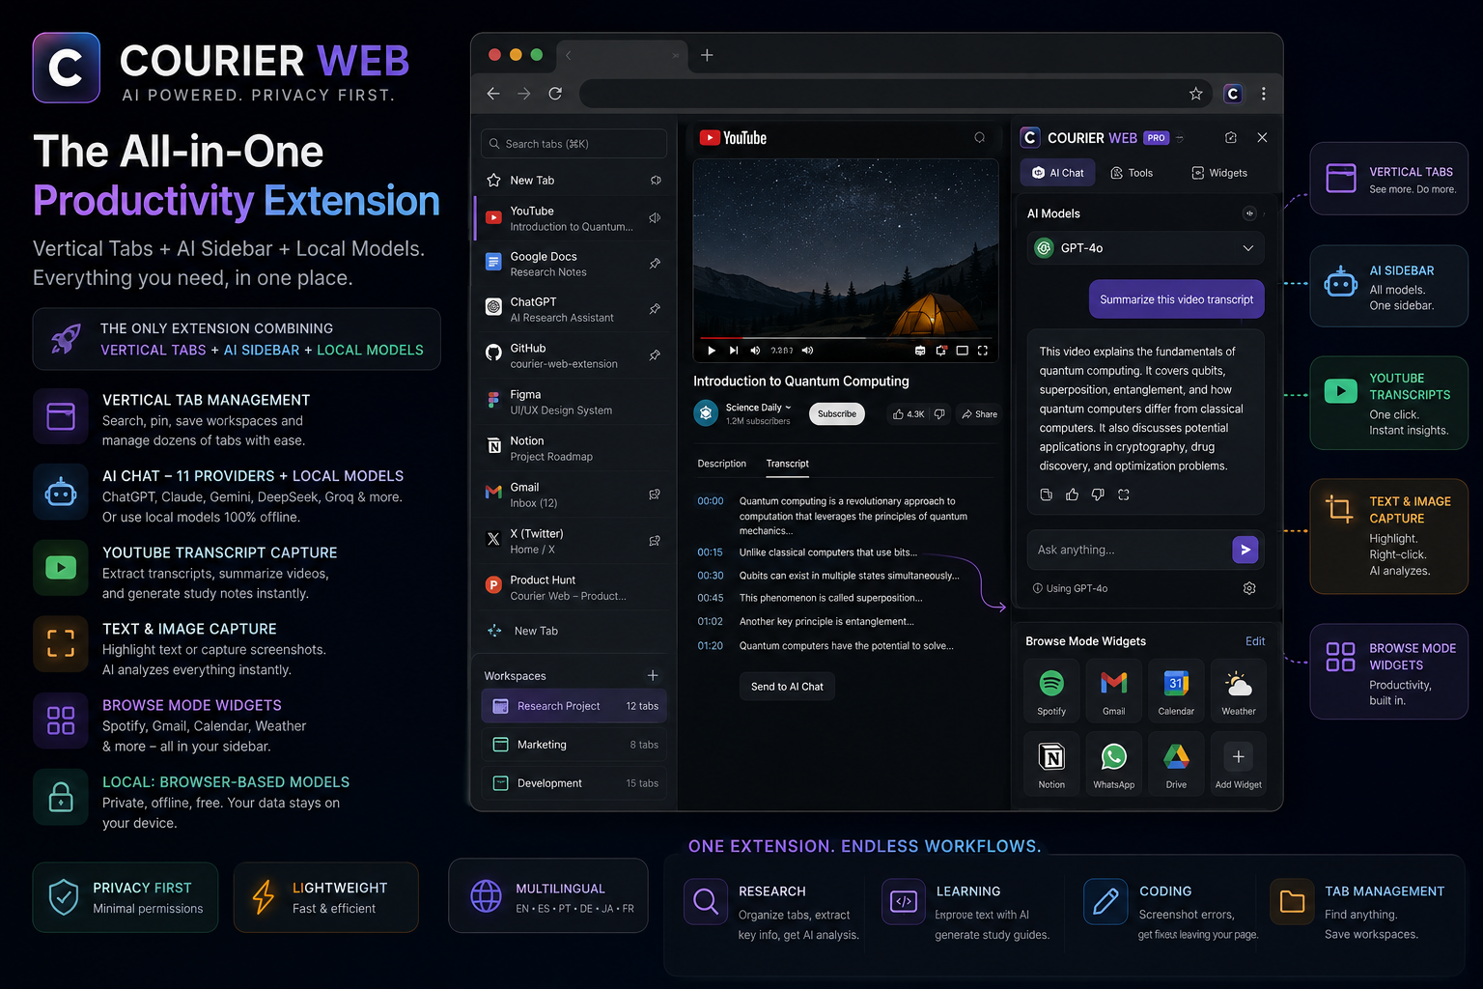1483x989 pixels.
Task: Open the WhatsApp widget
Action: tap(1114, 764)
